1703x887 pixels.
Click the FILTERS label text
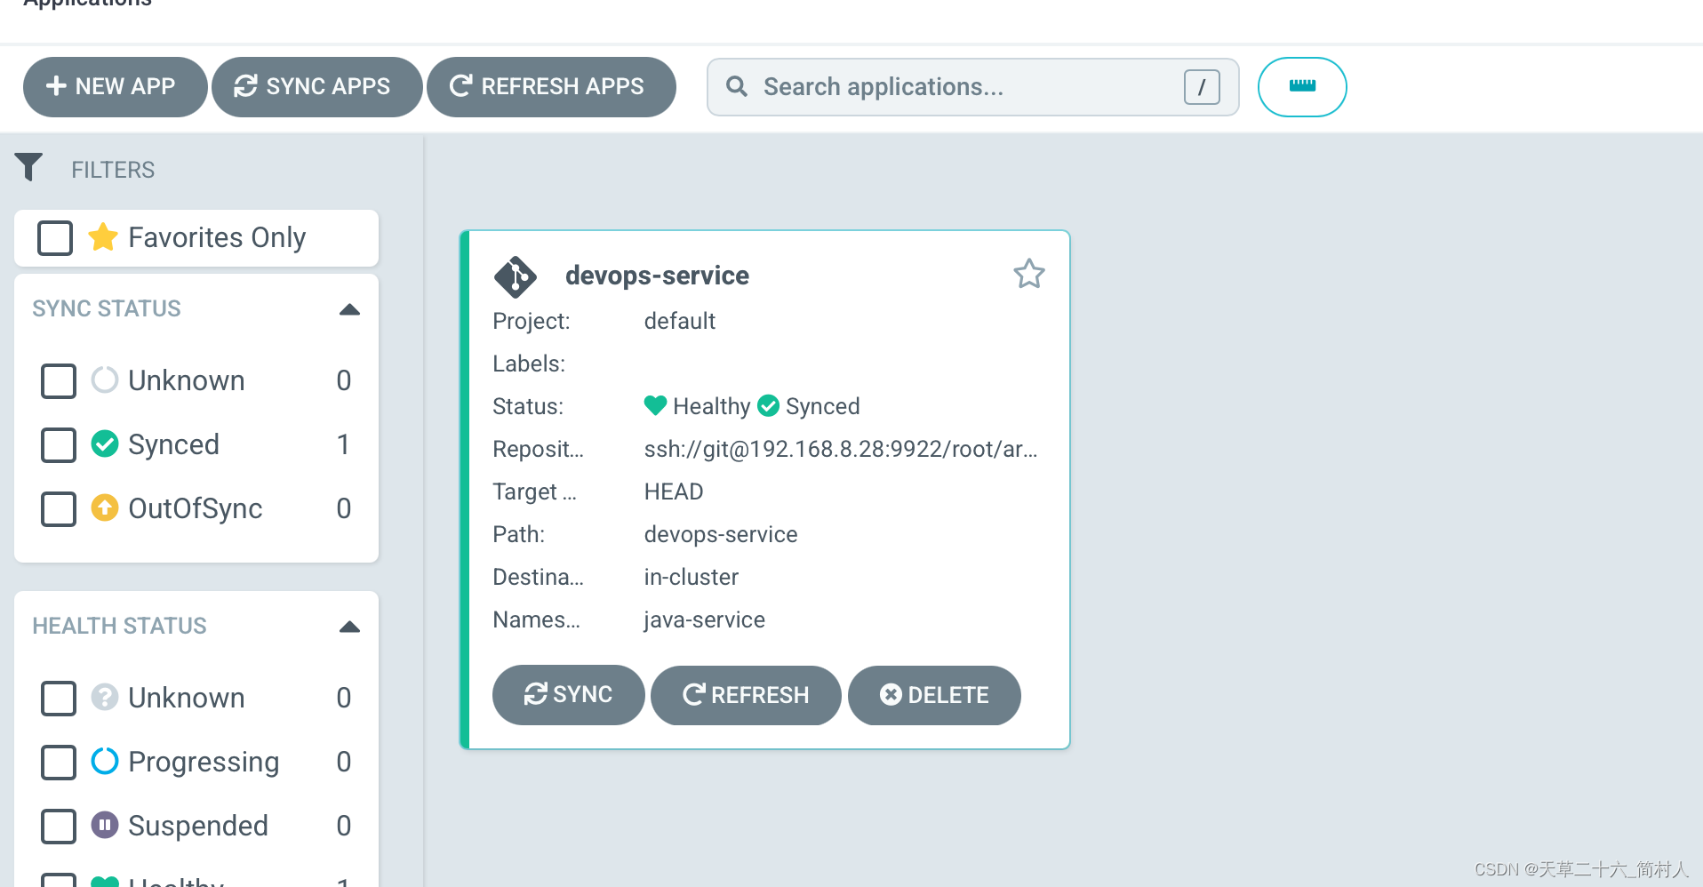pyautogui.click(x=113, y=170)
